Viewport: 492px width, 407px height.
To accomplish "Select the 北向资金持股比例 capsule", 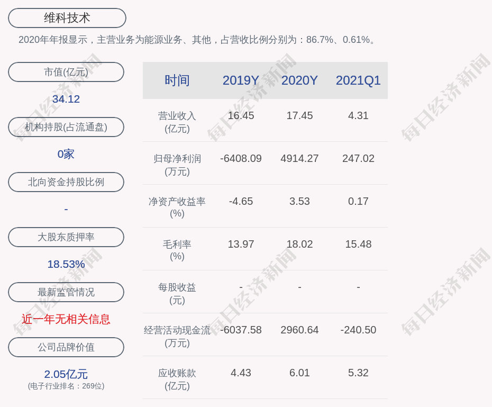I will pyautogui.click(x=66, y=182).
